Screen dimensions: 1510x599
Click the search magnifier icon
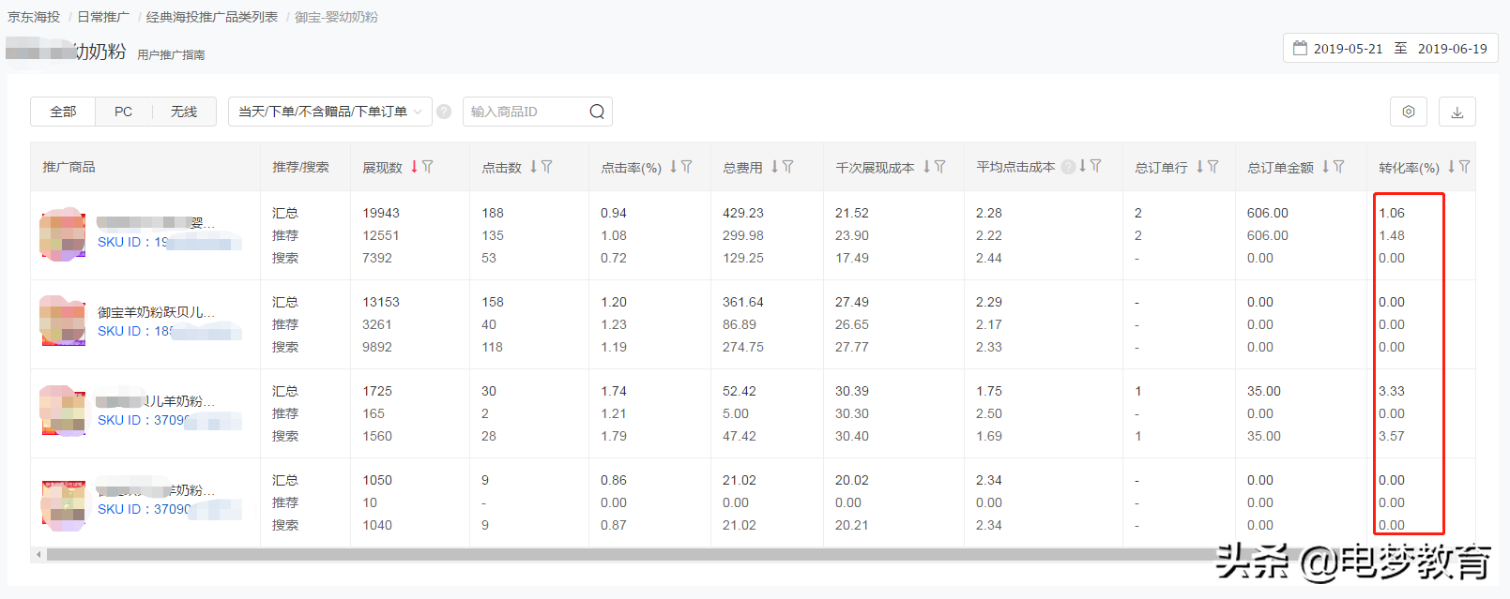click(597, 112)
